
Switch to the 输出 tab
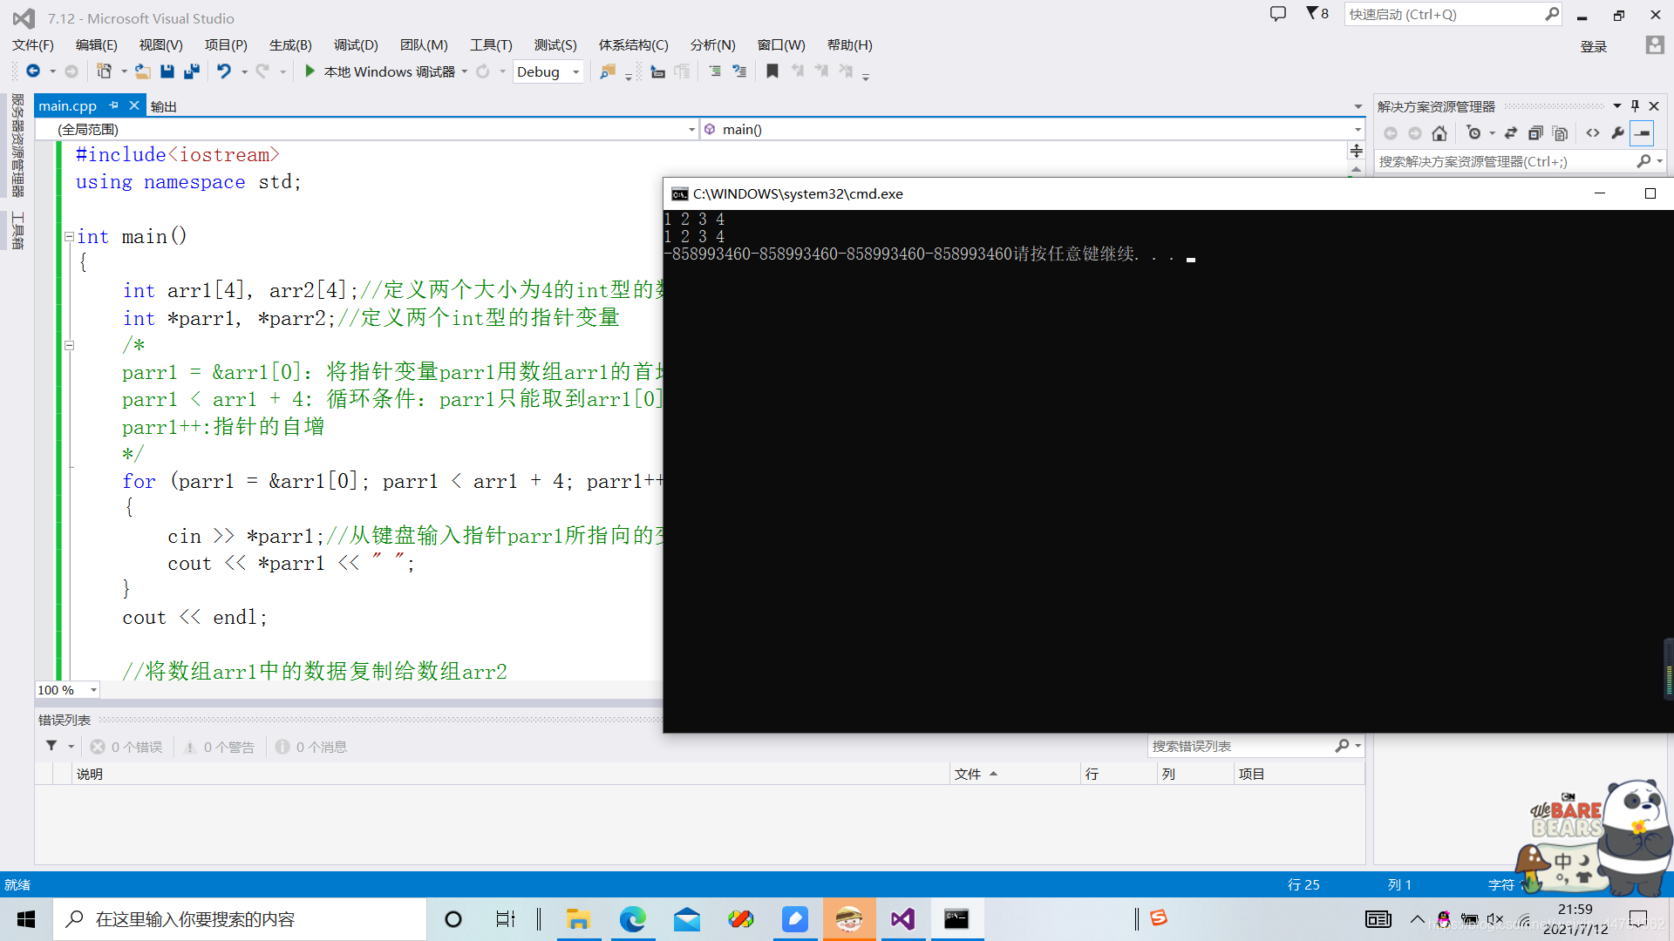click(163, 106)
